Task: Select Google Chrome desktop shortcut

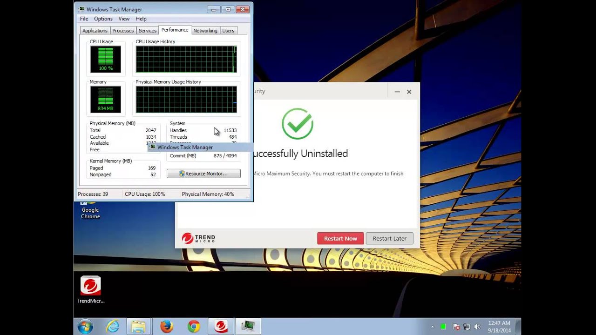Action: [x=90, y=210]
